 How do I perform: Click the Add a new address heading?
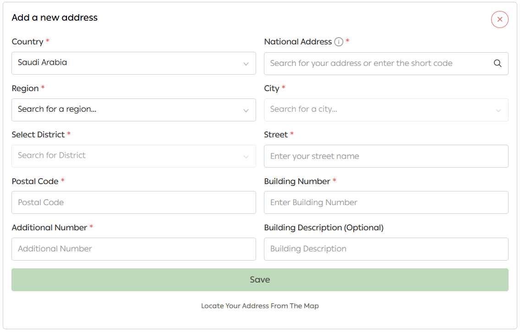click(55, 18)
